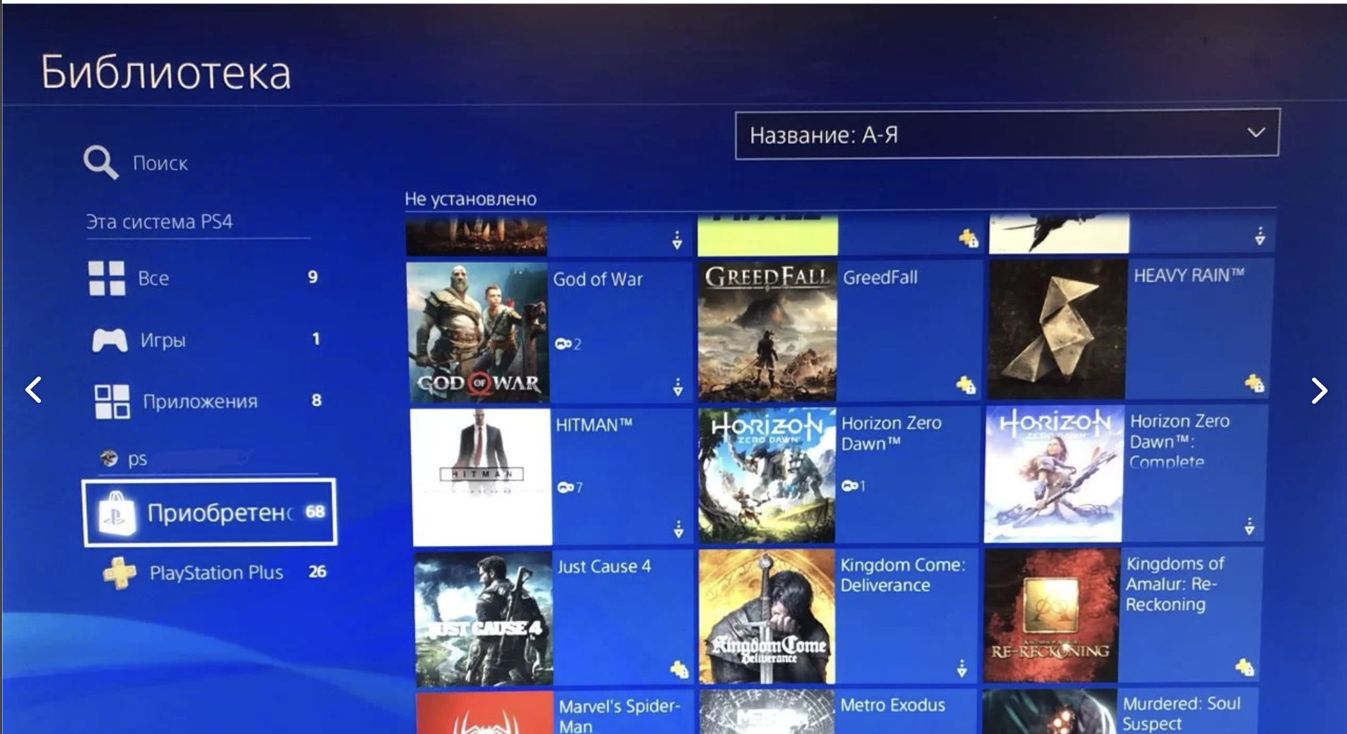Click the gamepad icon for Игры
The image size is (1347, 734).
coord(109,341)
